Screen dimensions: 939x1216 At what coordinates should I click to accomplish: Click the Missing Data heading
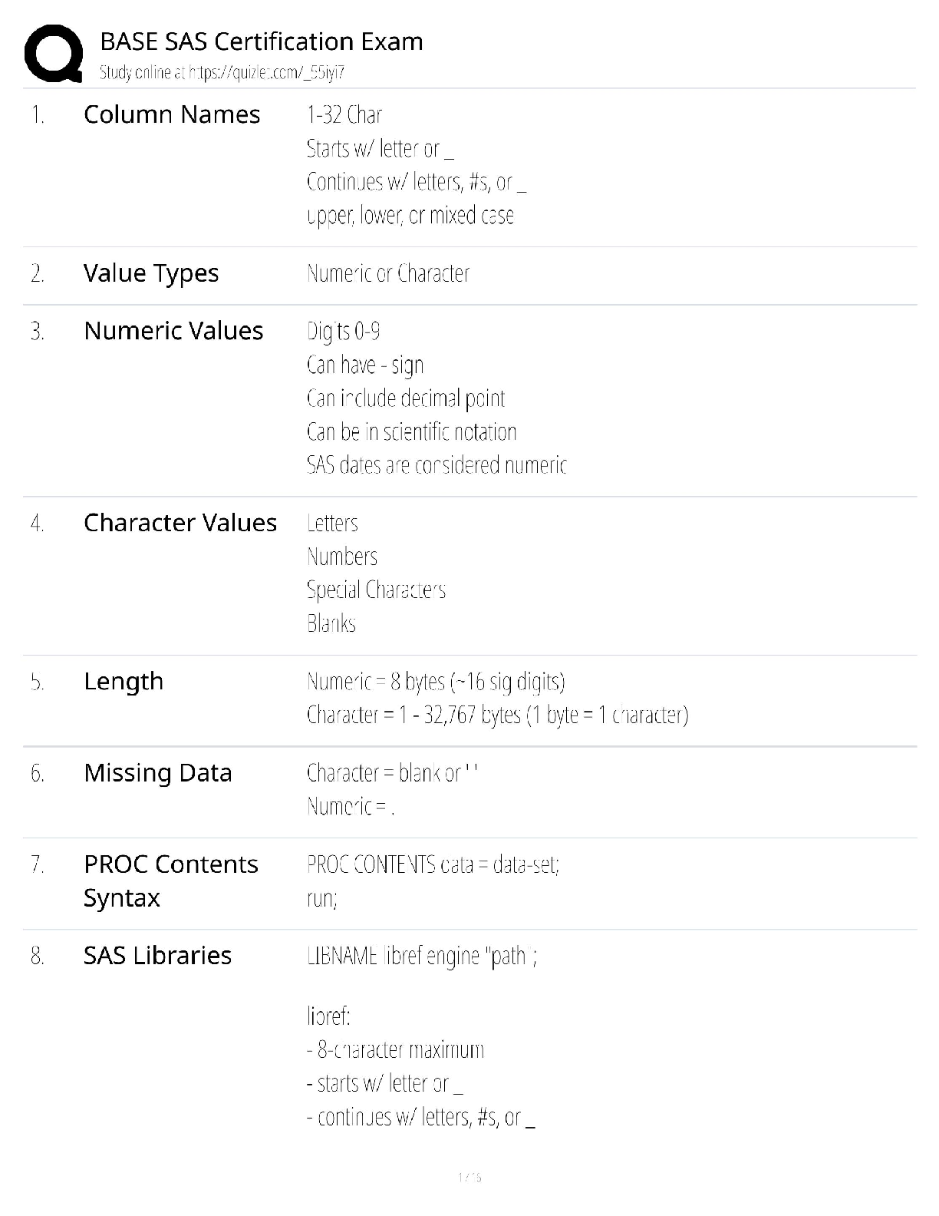click(158, 773)
